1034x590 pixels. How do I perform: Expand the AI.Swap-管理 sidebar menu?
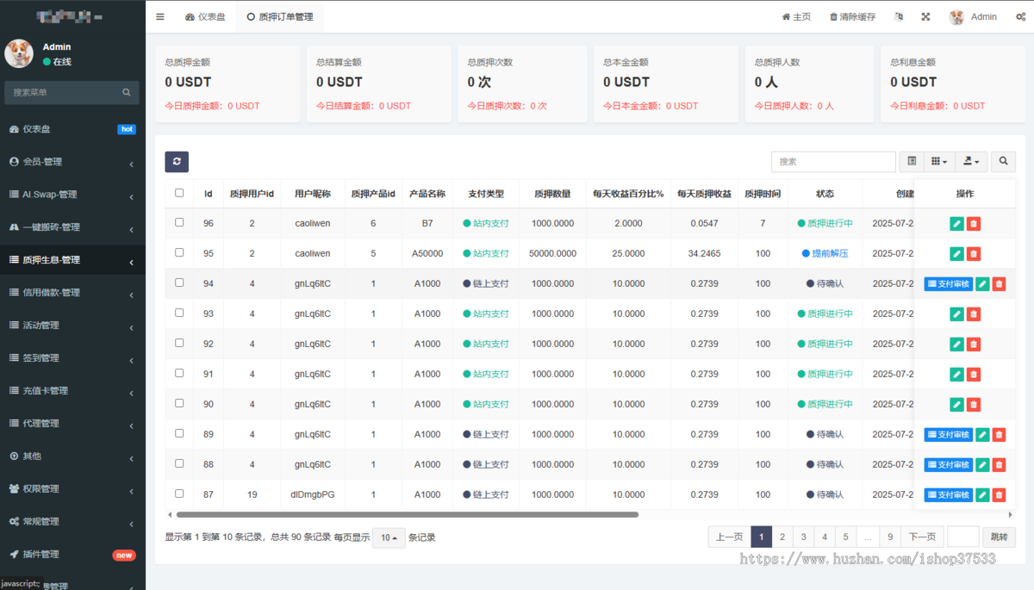pyautogui.click(x=72, y=195)
